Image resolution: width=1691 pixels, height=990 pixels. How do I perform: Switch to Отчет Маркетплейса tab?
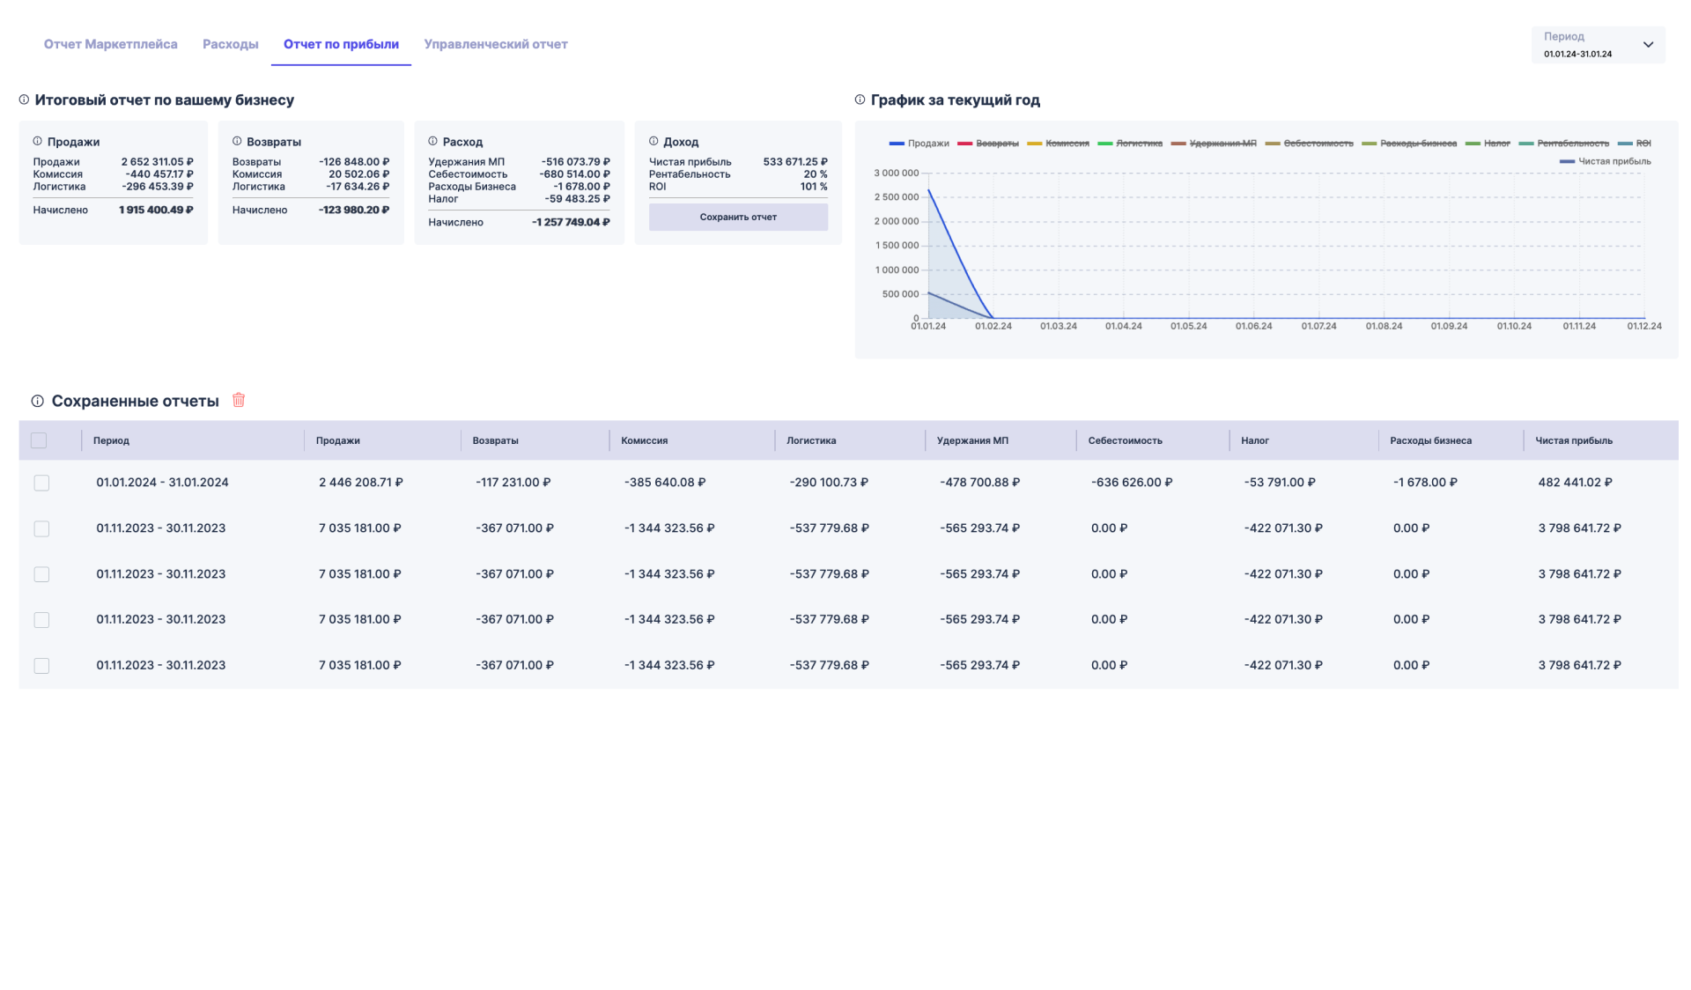click(110, 44)
